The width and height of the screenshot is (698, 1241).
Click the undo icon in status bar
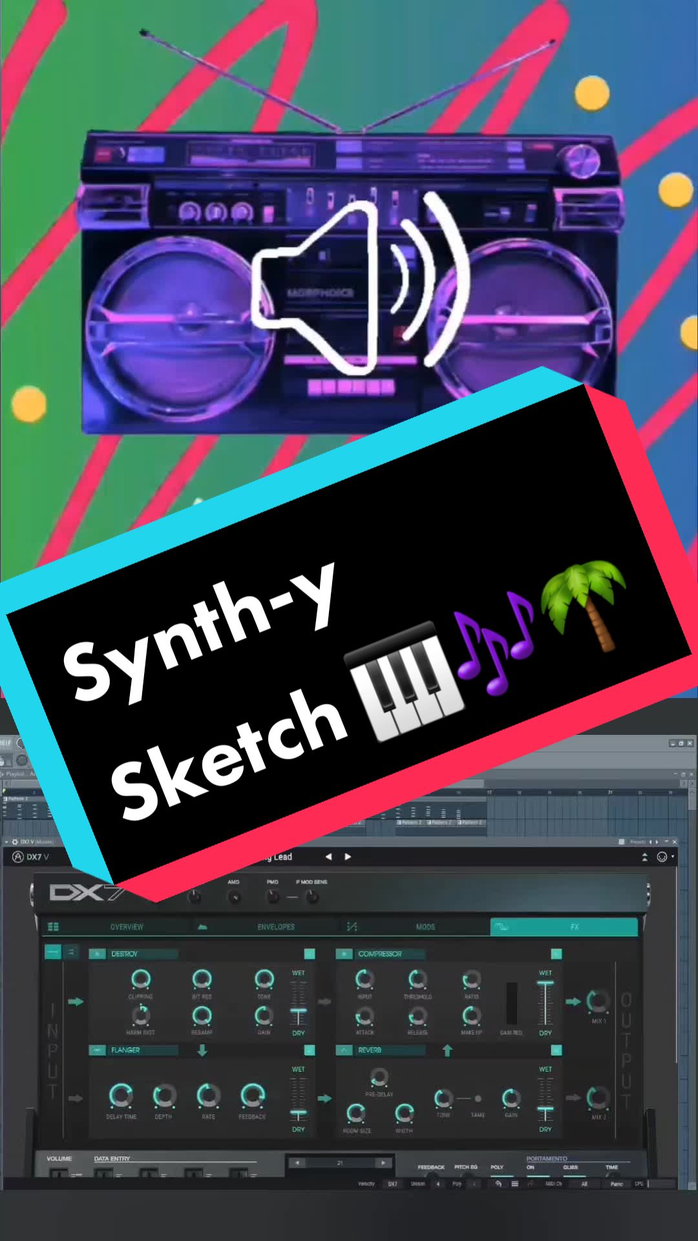pos(498,1184)
